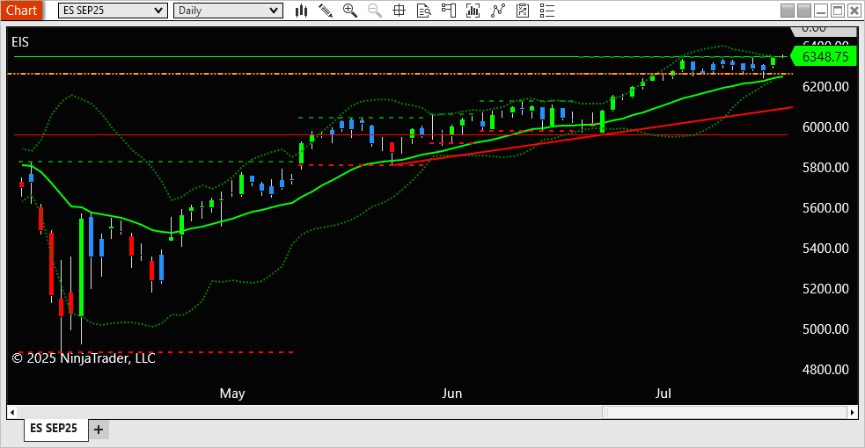865x448 pixels.
Task: Click the Chart window title label
Action: point(21,11)
